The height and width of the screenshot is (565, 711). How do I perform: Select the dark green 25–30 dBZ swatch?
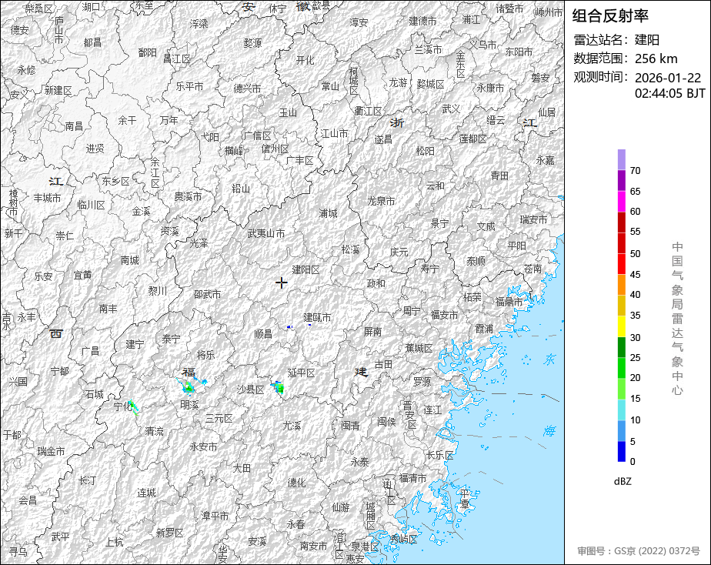(621, 347)
